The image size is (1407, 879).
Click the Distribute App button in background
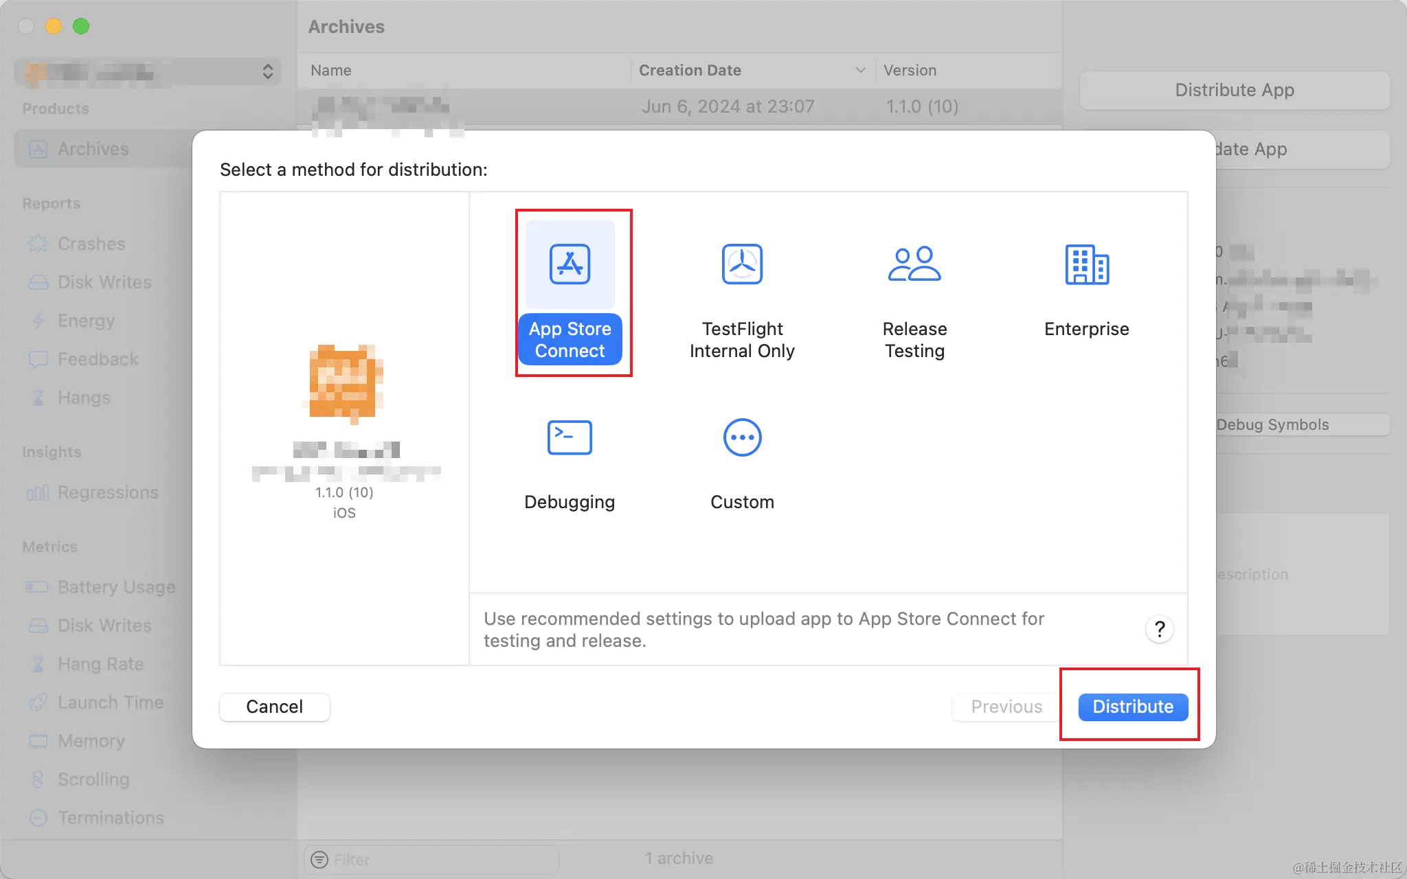click(x=1234, y=90)
